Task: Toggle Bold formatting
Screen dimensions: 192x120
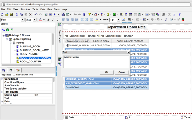Action: tap(49, 20)
